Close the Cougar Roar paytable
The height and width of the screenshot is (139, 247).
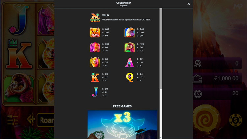tap(189, 4)
